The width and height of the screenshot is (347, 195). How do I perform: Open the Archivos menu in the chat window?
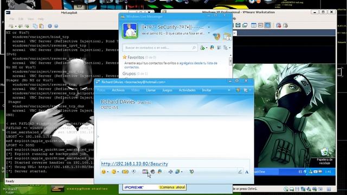(118, 90)
